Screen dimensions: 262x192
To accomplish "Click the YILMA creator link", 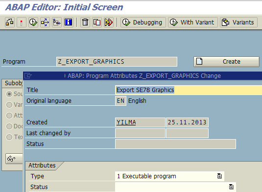I will [126, 122].
